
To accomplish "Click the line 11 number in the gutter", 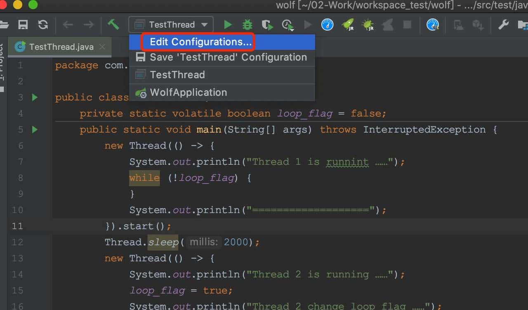I will [x=18, y=226].
